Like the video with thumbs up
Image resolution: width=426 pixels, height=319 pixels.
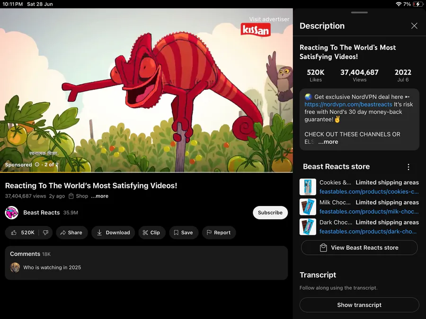point(23,233)
